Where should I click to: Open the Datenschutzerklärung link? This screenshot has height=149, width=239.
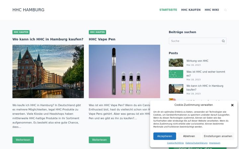(196, 143)
